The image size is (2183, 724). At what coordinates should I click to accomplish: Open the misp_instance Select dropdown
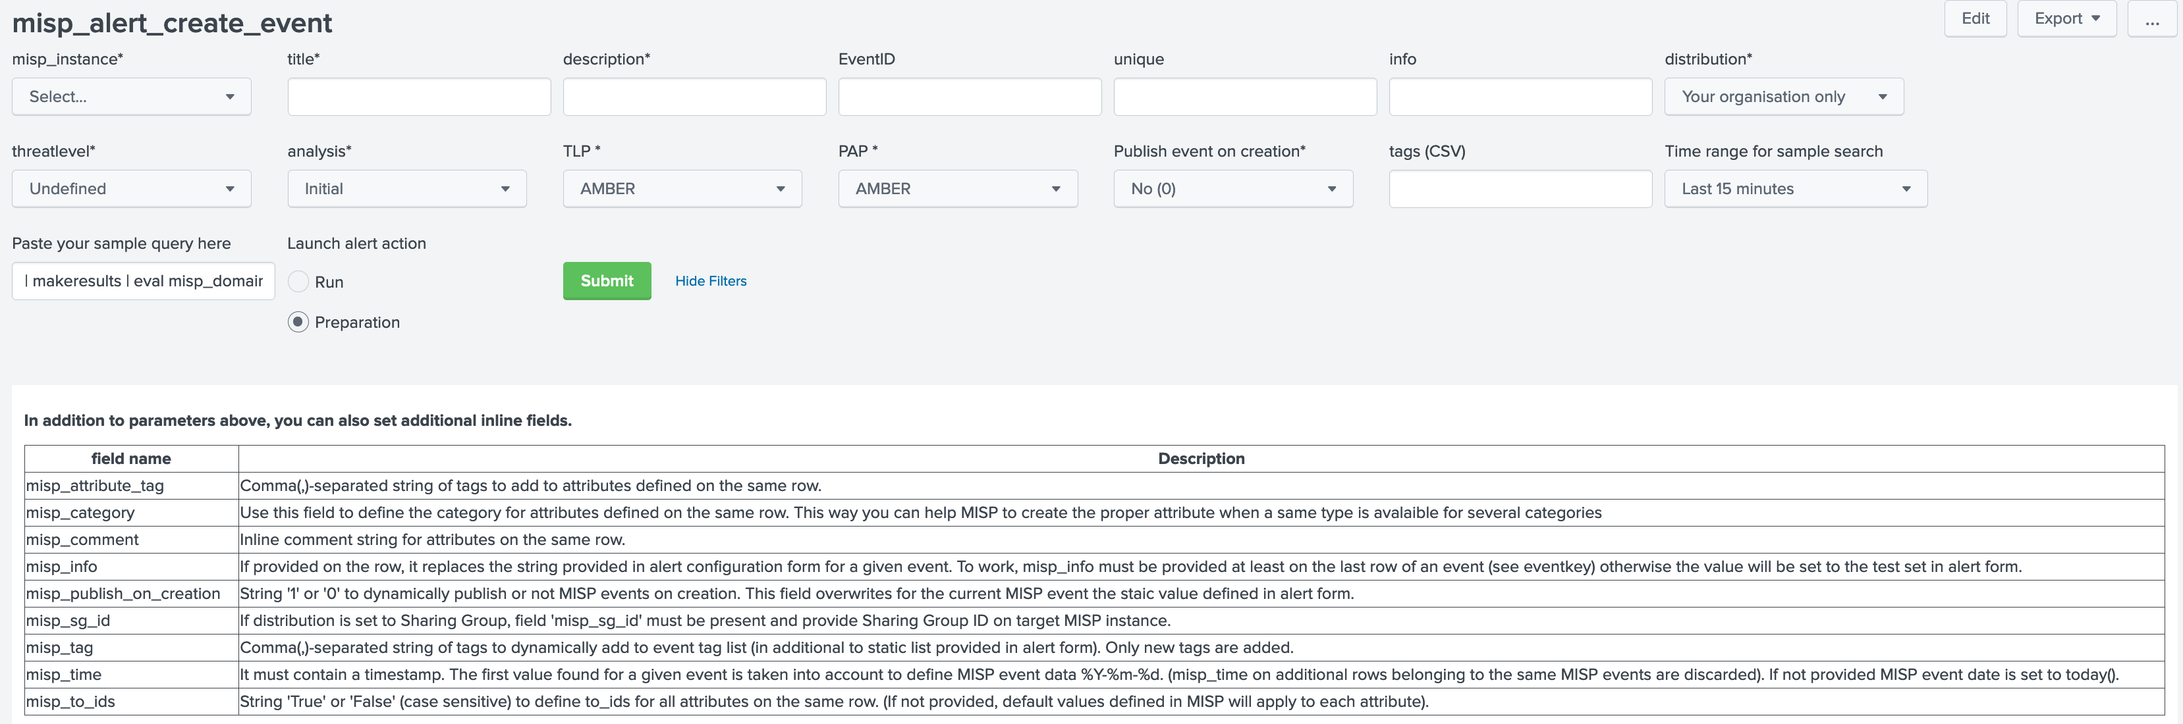tap(131, 97)
